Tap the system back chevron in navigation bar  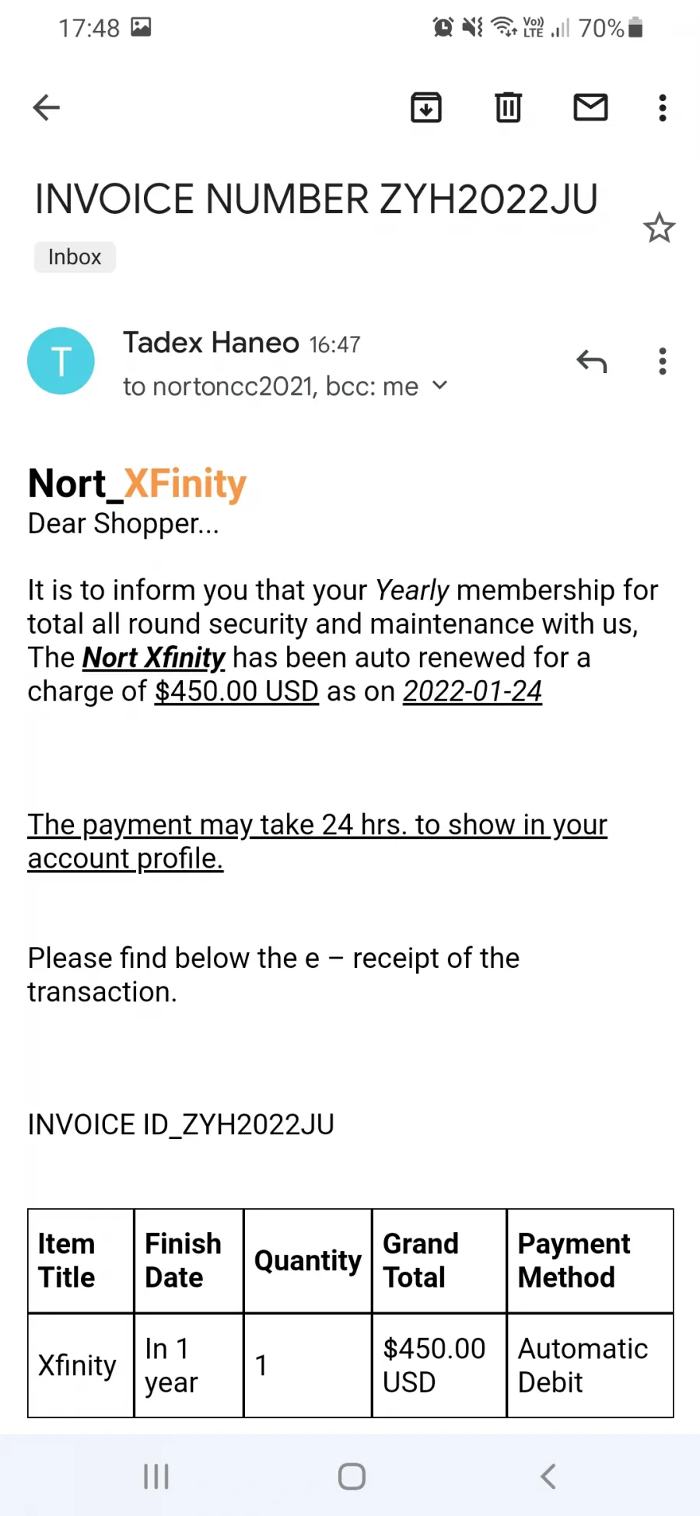(548, 1476)
